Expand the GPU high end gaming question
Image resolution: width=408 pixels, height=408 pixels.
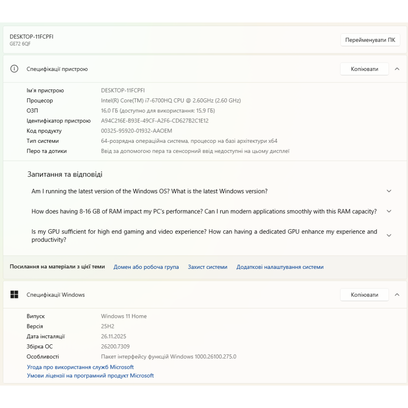click(x=389, y=235)
